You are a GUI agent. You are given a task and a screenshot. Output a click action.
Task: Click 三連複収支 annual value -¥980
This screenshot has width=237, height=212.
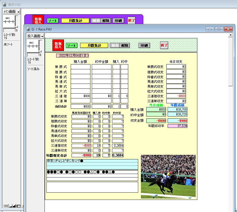click(81, 146)
